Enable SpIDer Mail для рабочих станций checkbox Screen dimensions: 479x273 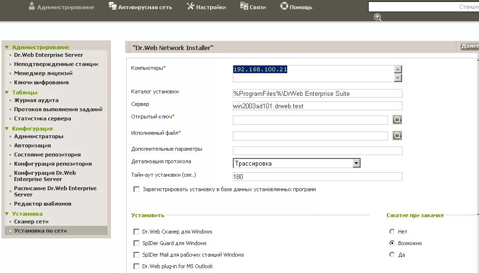click(x=136, y=255)
